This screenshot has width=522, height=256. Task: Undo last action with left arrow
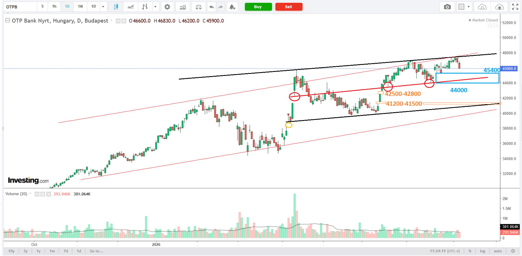pos(211,7)
